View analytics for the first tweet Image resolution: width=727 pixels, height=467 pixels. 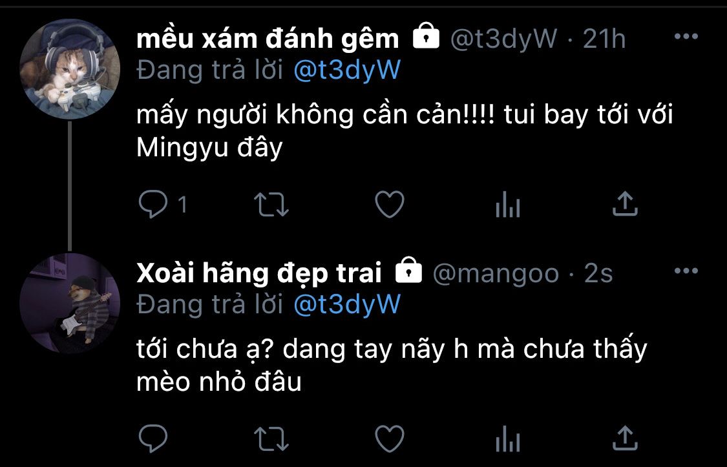tap(508, 204)
